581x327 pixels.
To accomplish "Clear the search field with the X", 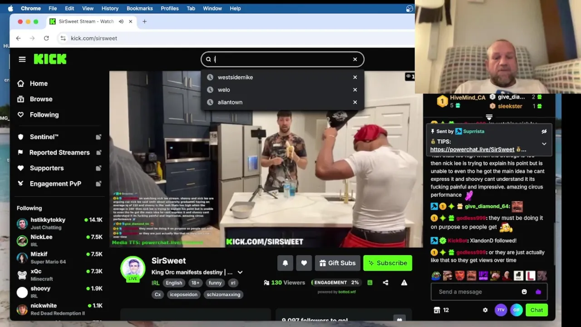I will point(355,59).
